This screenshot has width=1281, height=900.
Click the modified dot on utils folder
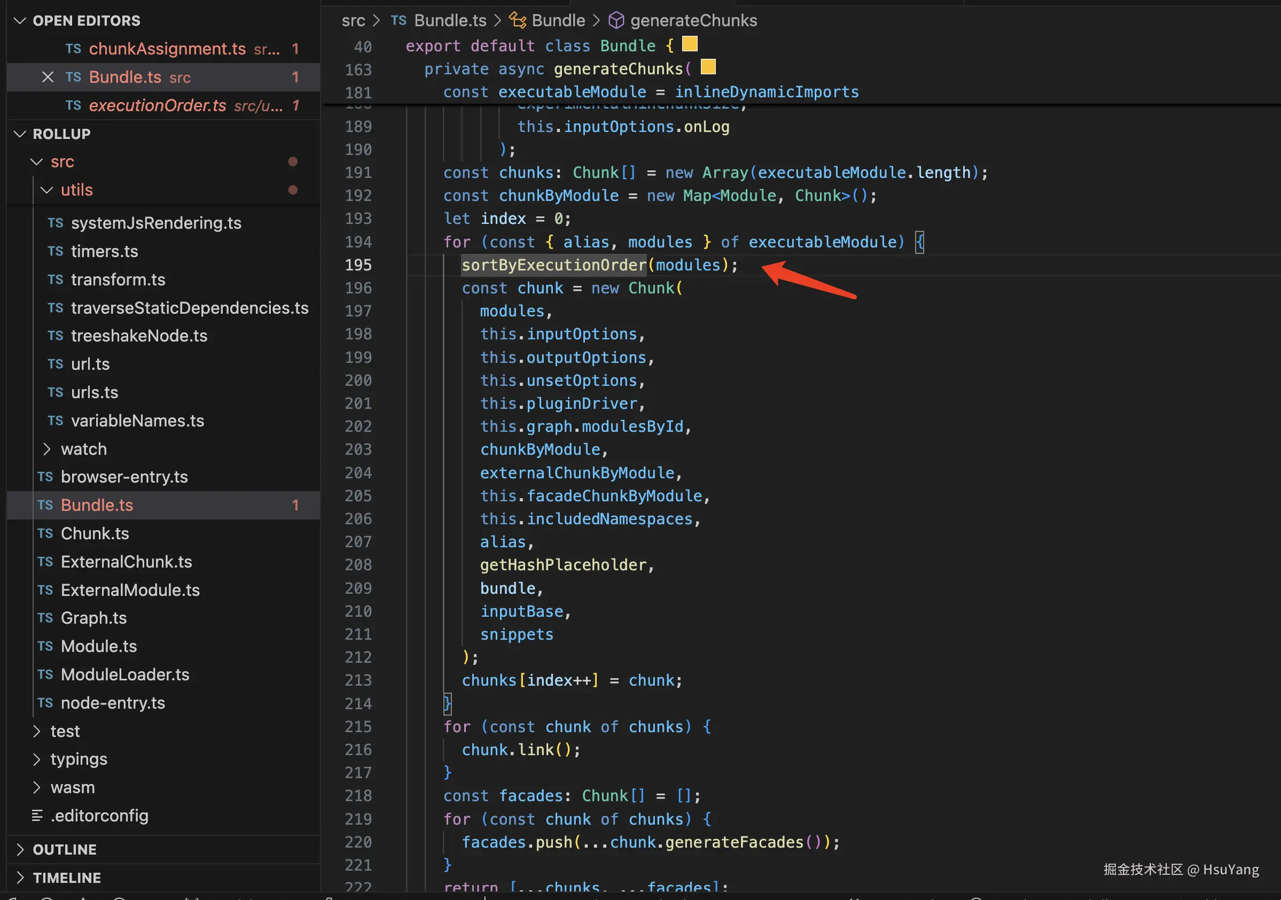coord(292,190)
